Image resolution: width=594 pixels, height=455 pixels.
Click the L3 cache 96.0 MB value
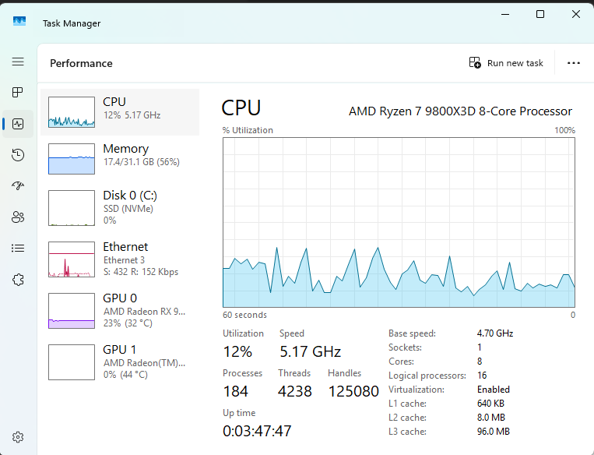494,432
